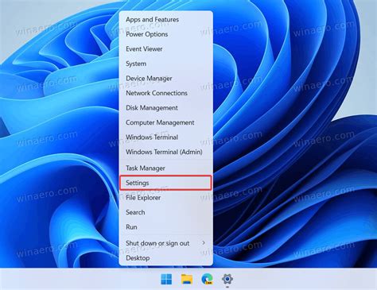The width and height of the screenshot is (377, 290).
Task: Click the Windows Start button on taskbar
Action: [x=166, y=279]
